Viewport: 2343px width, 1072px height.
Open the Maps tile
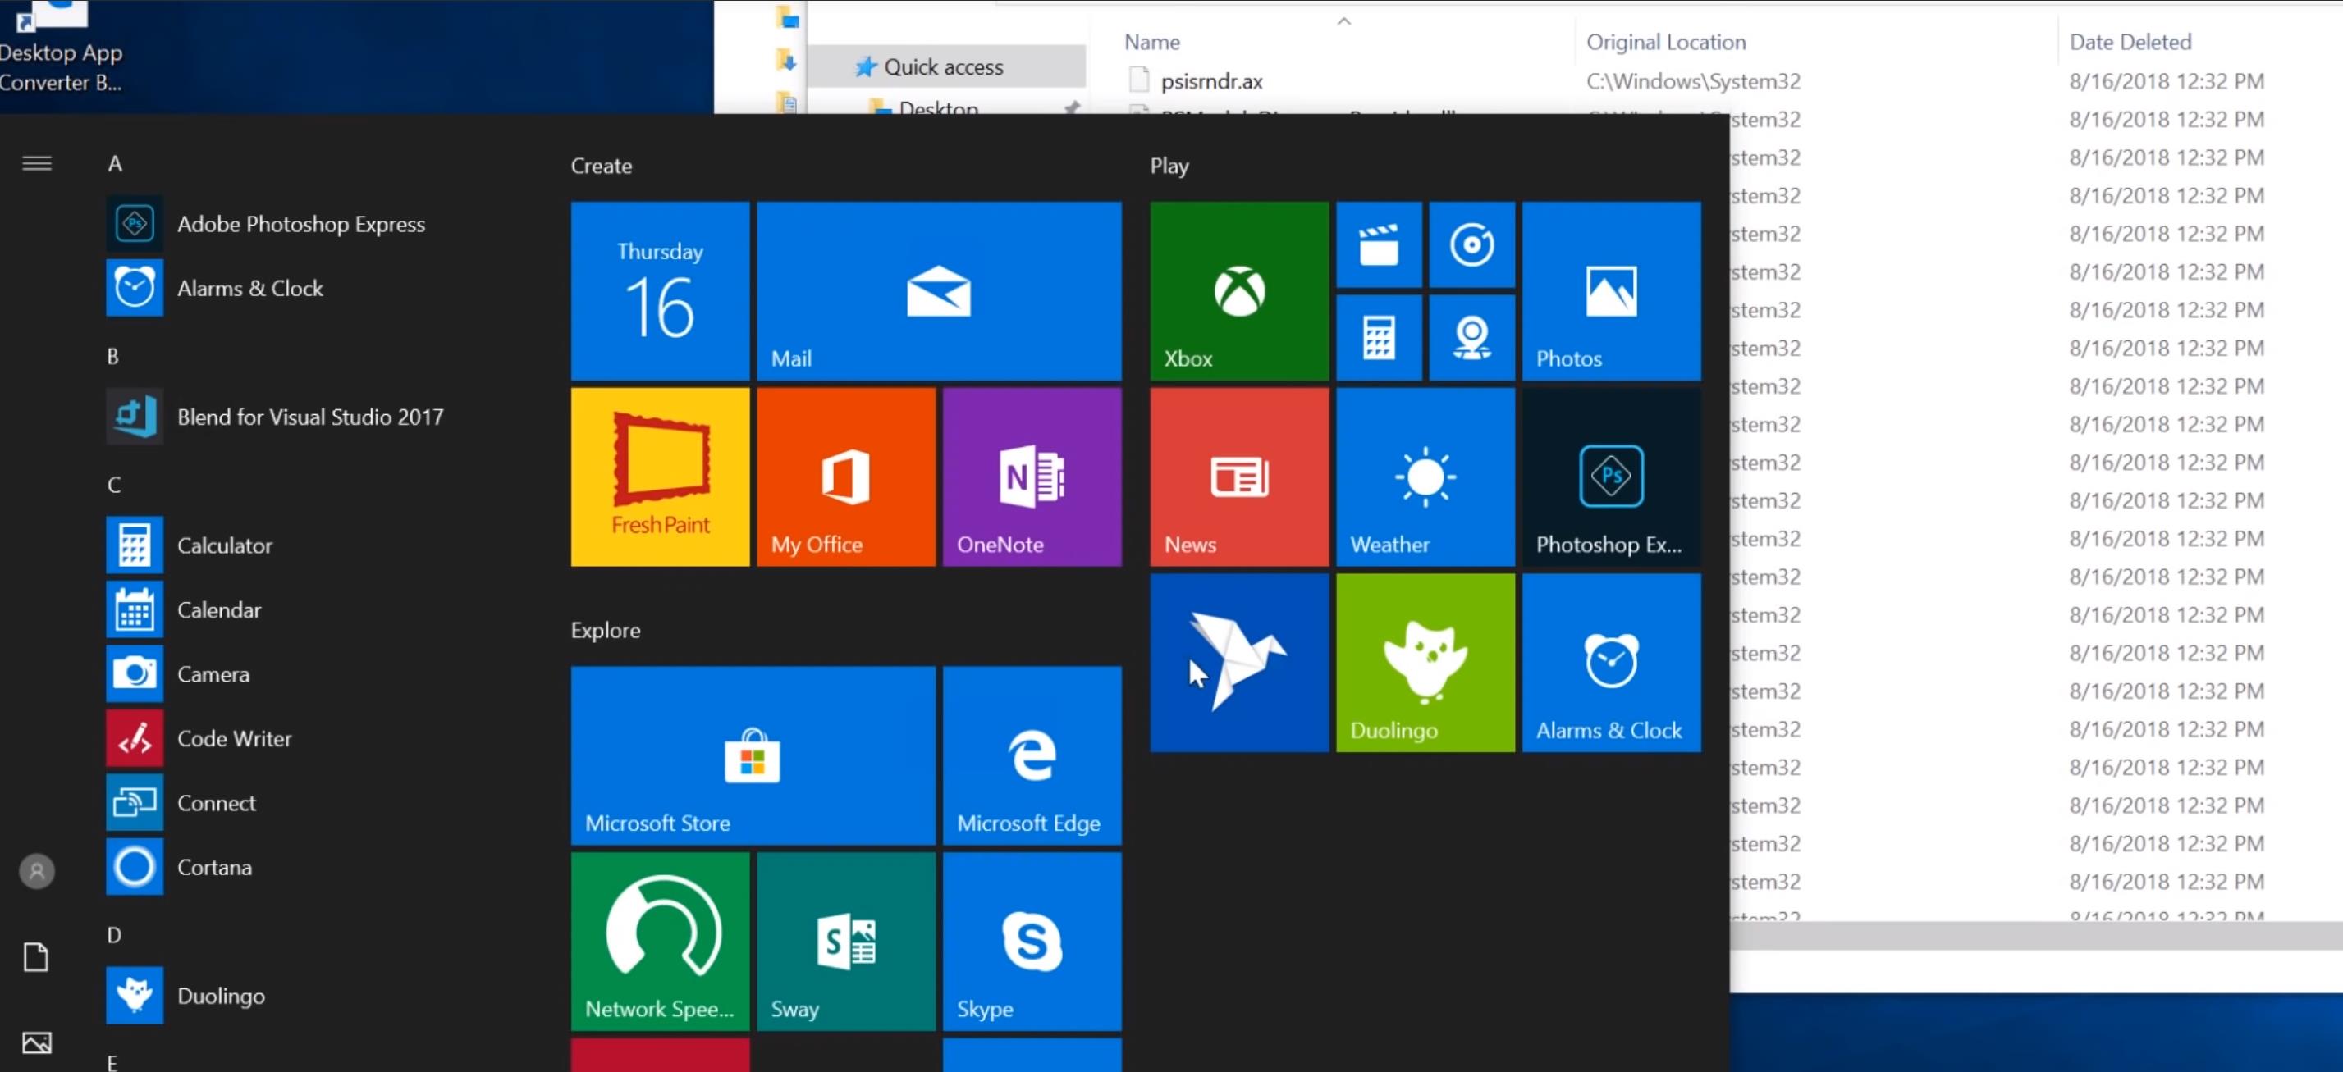click(1471, 337)
